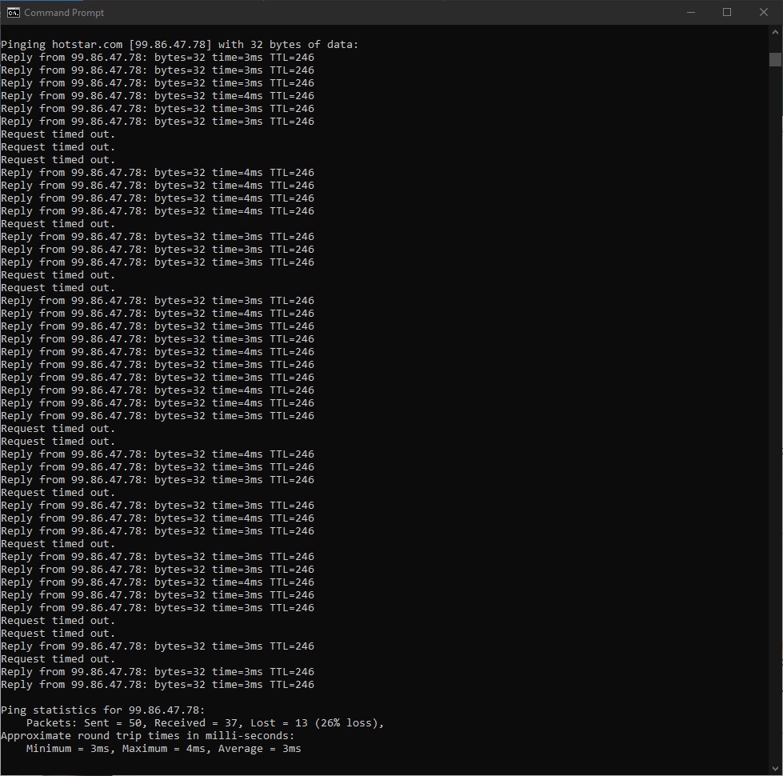Click the vertical scrollbar thumb
Screen dimensions: 783x776
(775, 59)
